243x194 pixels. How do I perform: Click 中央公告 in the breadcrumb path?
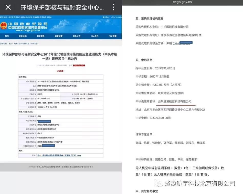click(26, 44)
